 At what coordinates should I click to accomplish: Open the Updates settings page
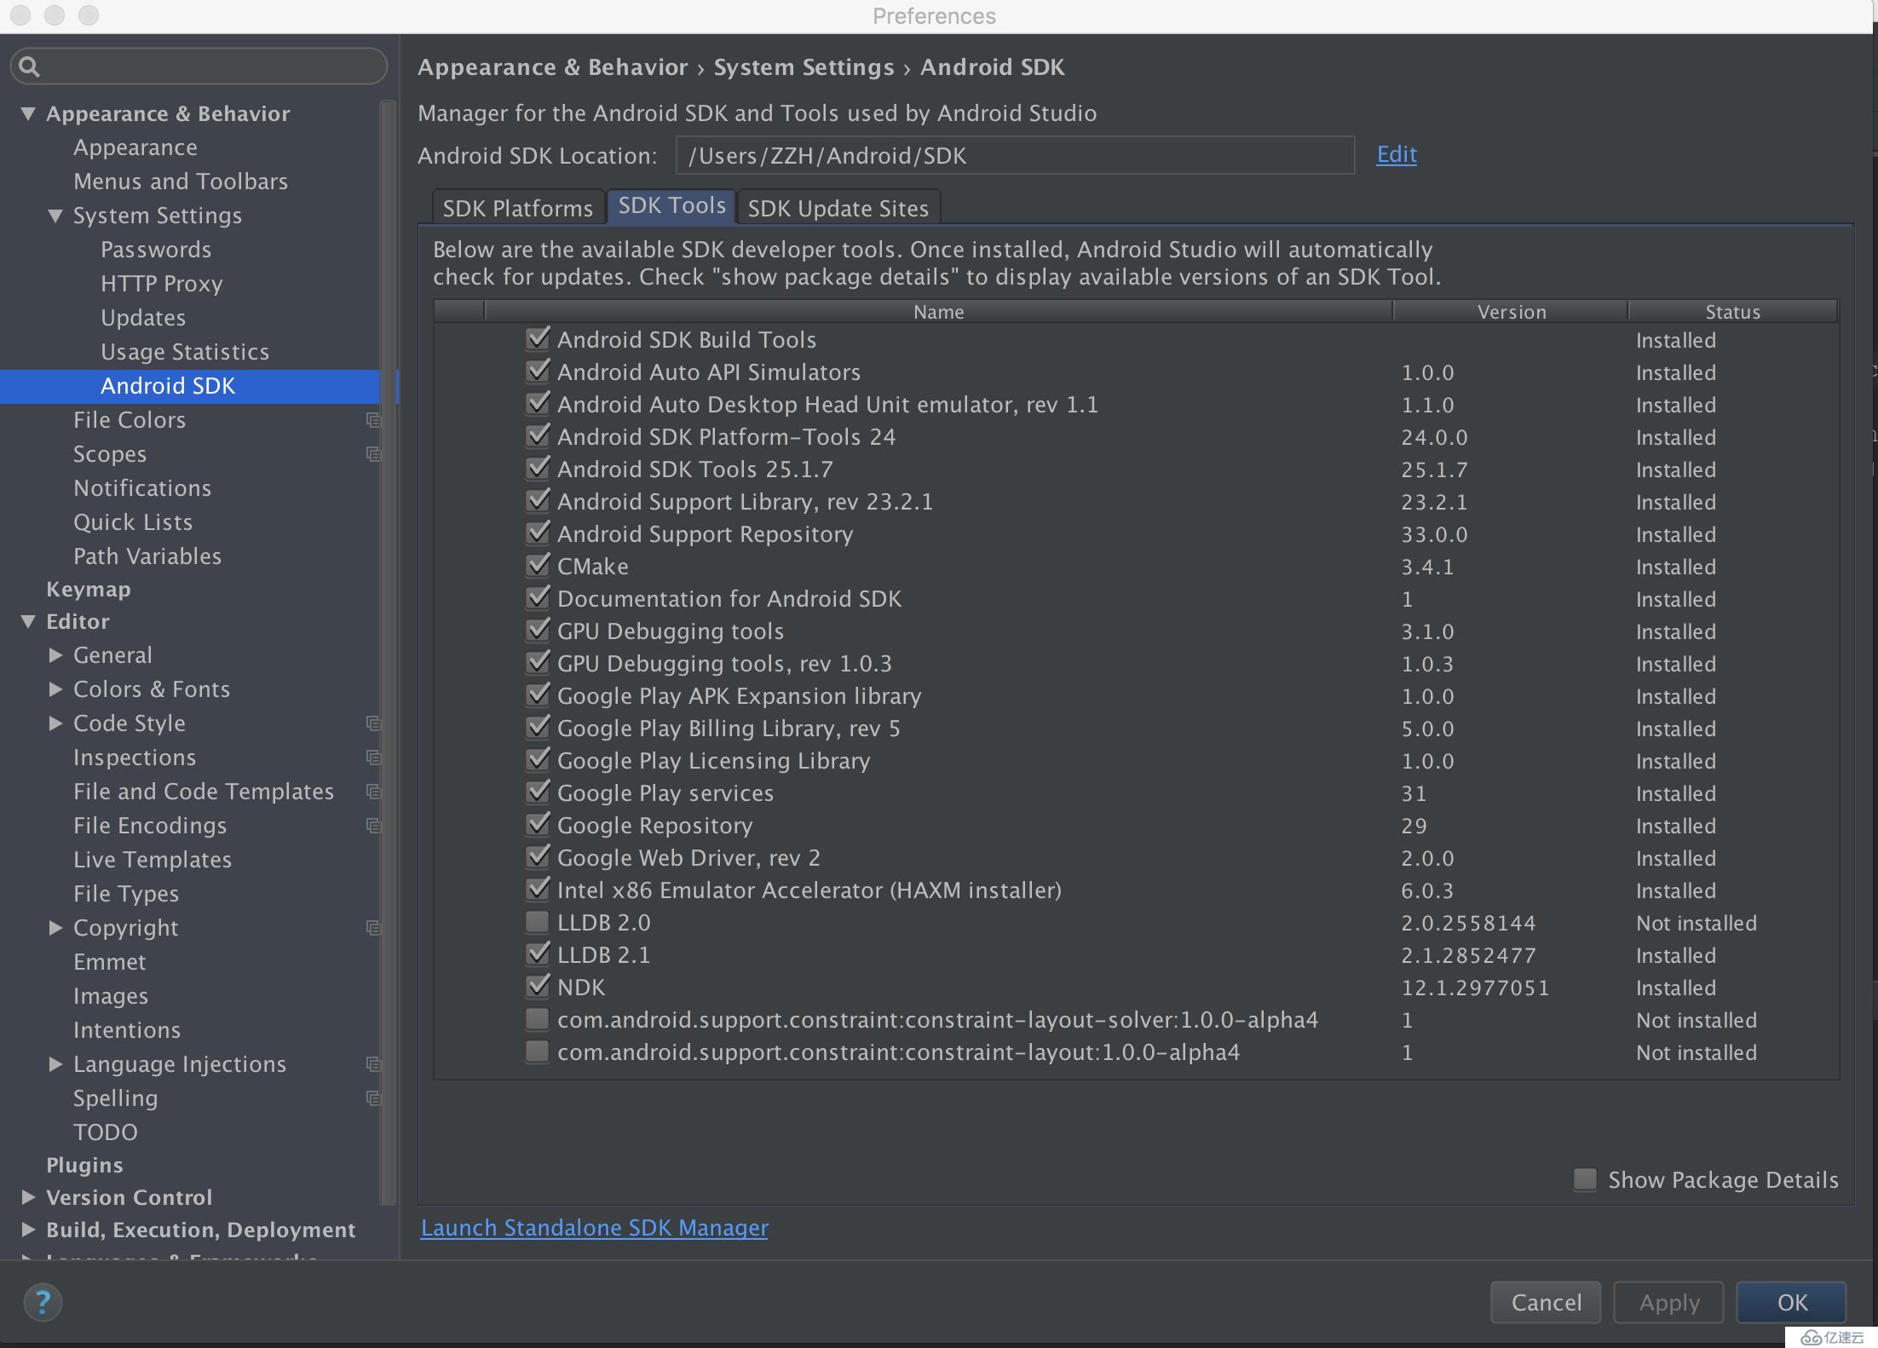tap(143, 318)
